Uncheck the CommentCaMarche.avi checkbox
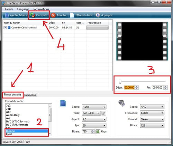 coord(5,28)
